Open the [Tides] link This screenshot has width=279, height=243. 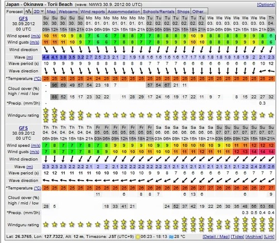tap(238, 237)
